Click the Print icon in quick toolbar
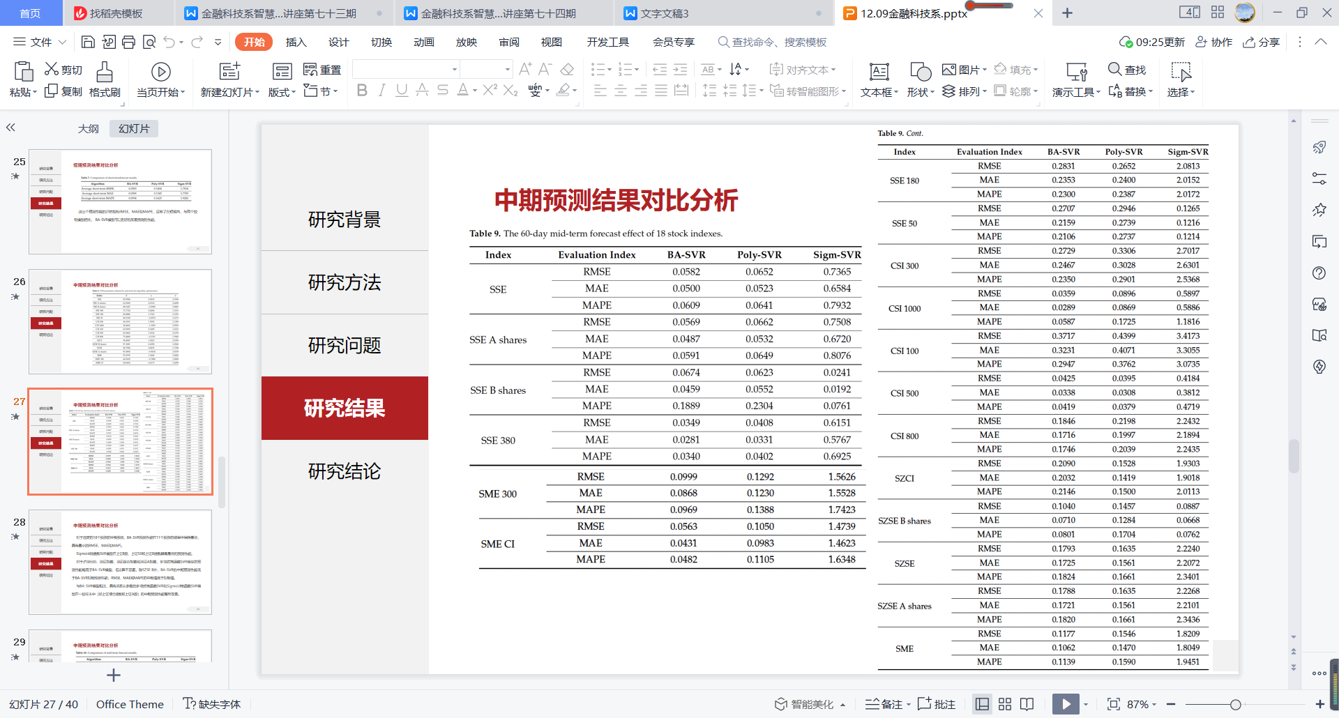 click(x=128, y=42)
